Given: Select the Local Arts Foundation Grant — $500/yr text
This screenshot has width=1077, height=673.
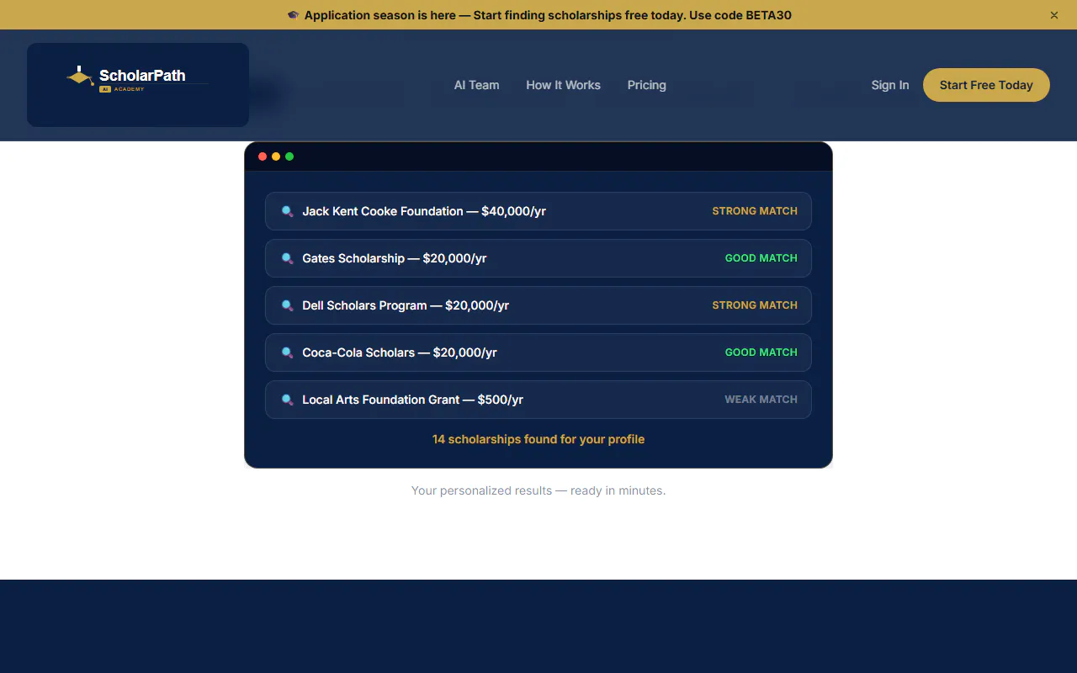Looking at the screenshot, I should [x=412, y=400].
